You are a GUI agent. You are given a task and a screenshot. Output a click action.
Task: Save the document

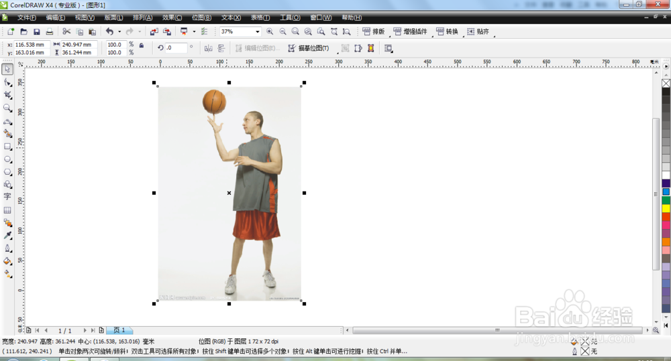[x=36, y=31]
